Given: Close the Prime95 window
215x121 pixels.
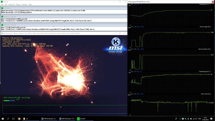Looking at the screenshot, I should tap(125, 2).
